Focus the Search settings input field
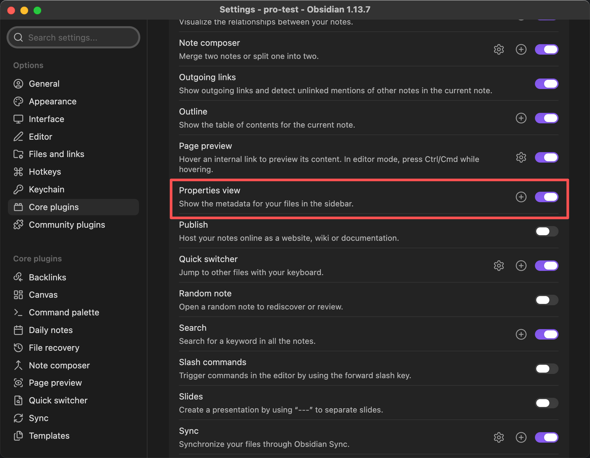Viewport: 590px width, 458px height. (x=73, y=37)
